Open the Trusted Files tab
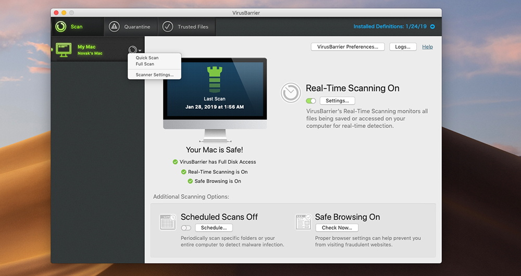Viewport: 521px width, 276px height. [187, 27]
